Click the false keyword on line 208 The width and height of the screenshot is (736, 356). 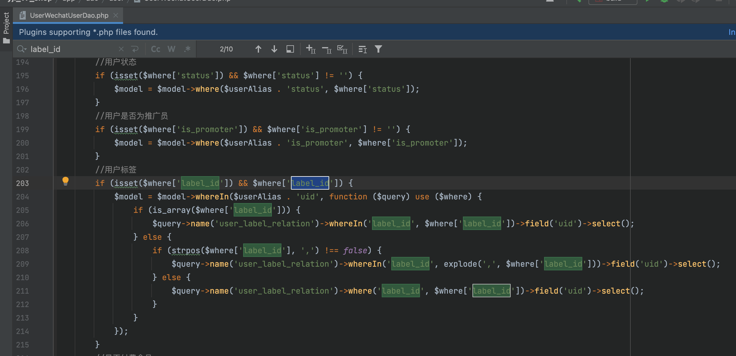tap(355, 250)
